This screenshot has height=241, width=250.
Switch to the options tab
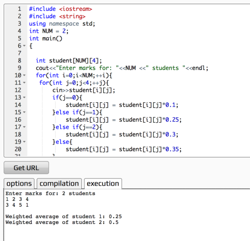click(x=19, y=183)
